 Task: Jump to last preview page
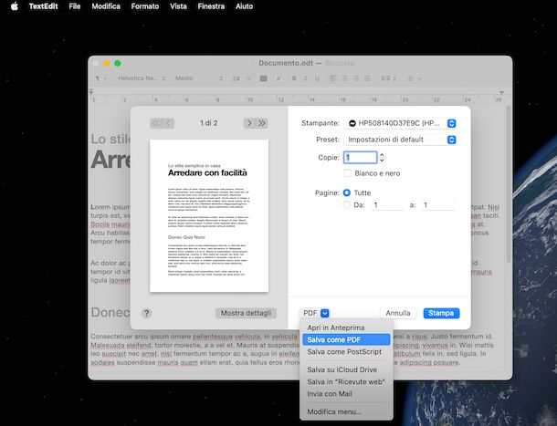[262, 123]
